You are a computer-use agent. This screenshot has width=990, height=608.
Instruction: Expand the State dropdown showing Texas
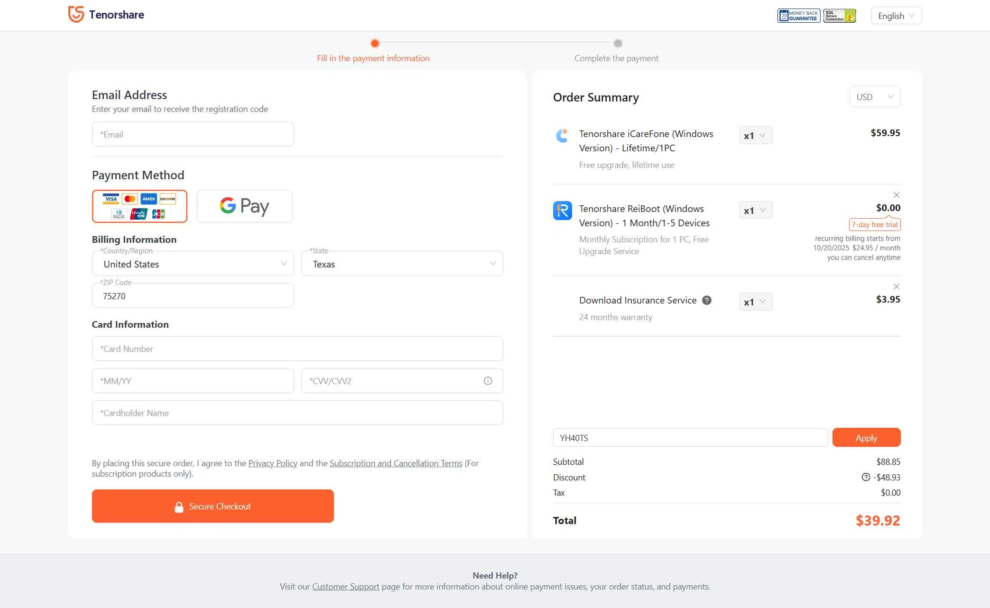[x=402, y=264]
